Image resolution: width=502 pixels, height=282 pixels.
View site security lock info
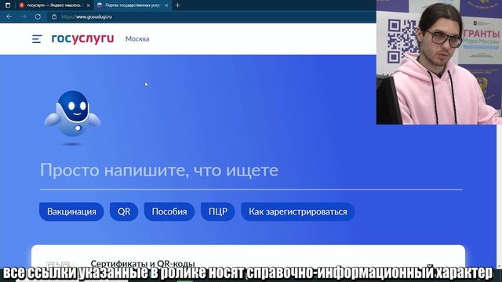point(54,16)
